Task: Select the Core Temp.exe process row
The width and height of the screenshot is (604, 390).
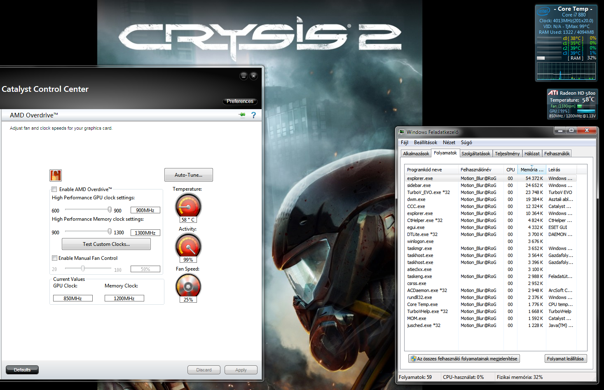Action: [491, 304]
